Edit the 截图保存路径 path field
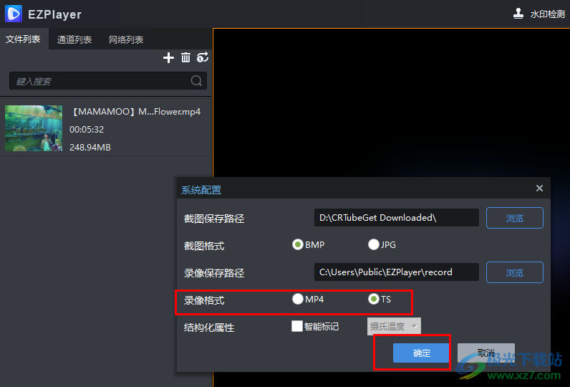 [x=396, y=217]
